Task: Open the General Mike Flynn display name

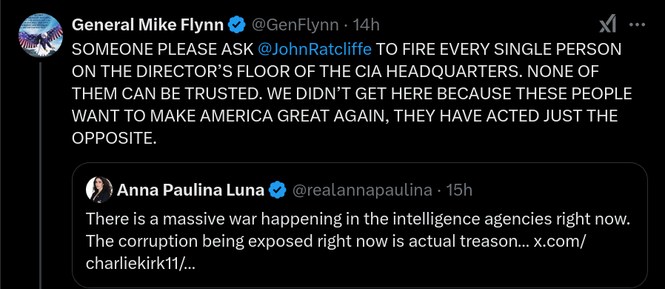Action: [148, 25]
